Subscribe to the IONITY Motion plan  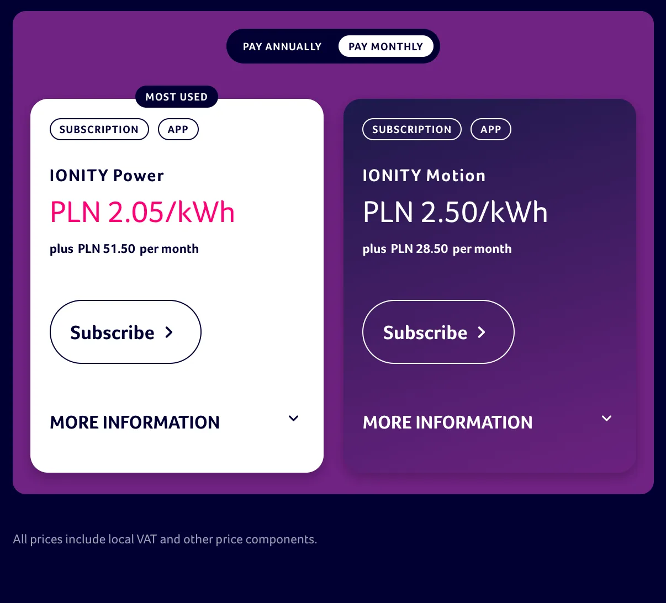437,332
